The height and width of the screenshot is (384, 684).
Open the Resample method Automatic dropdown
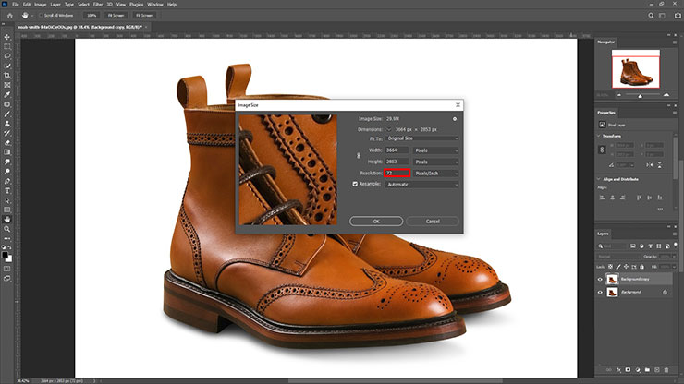coord(423,184)
